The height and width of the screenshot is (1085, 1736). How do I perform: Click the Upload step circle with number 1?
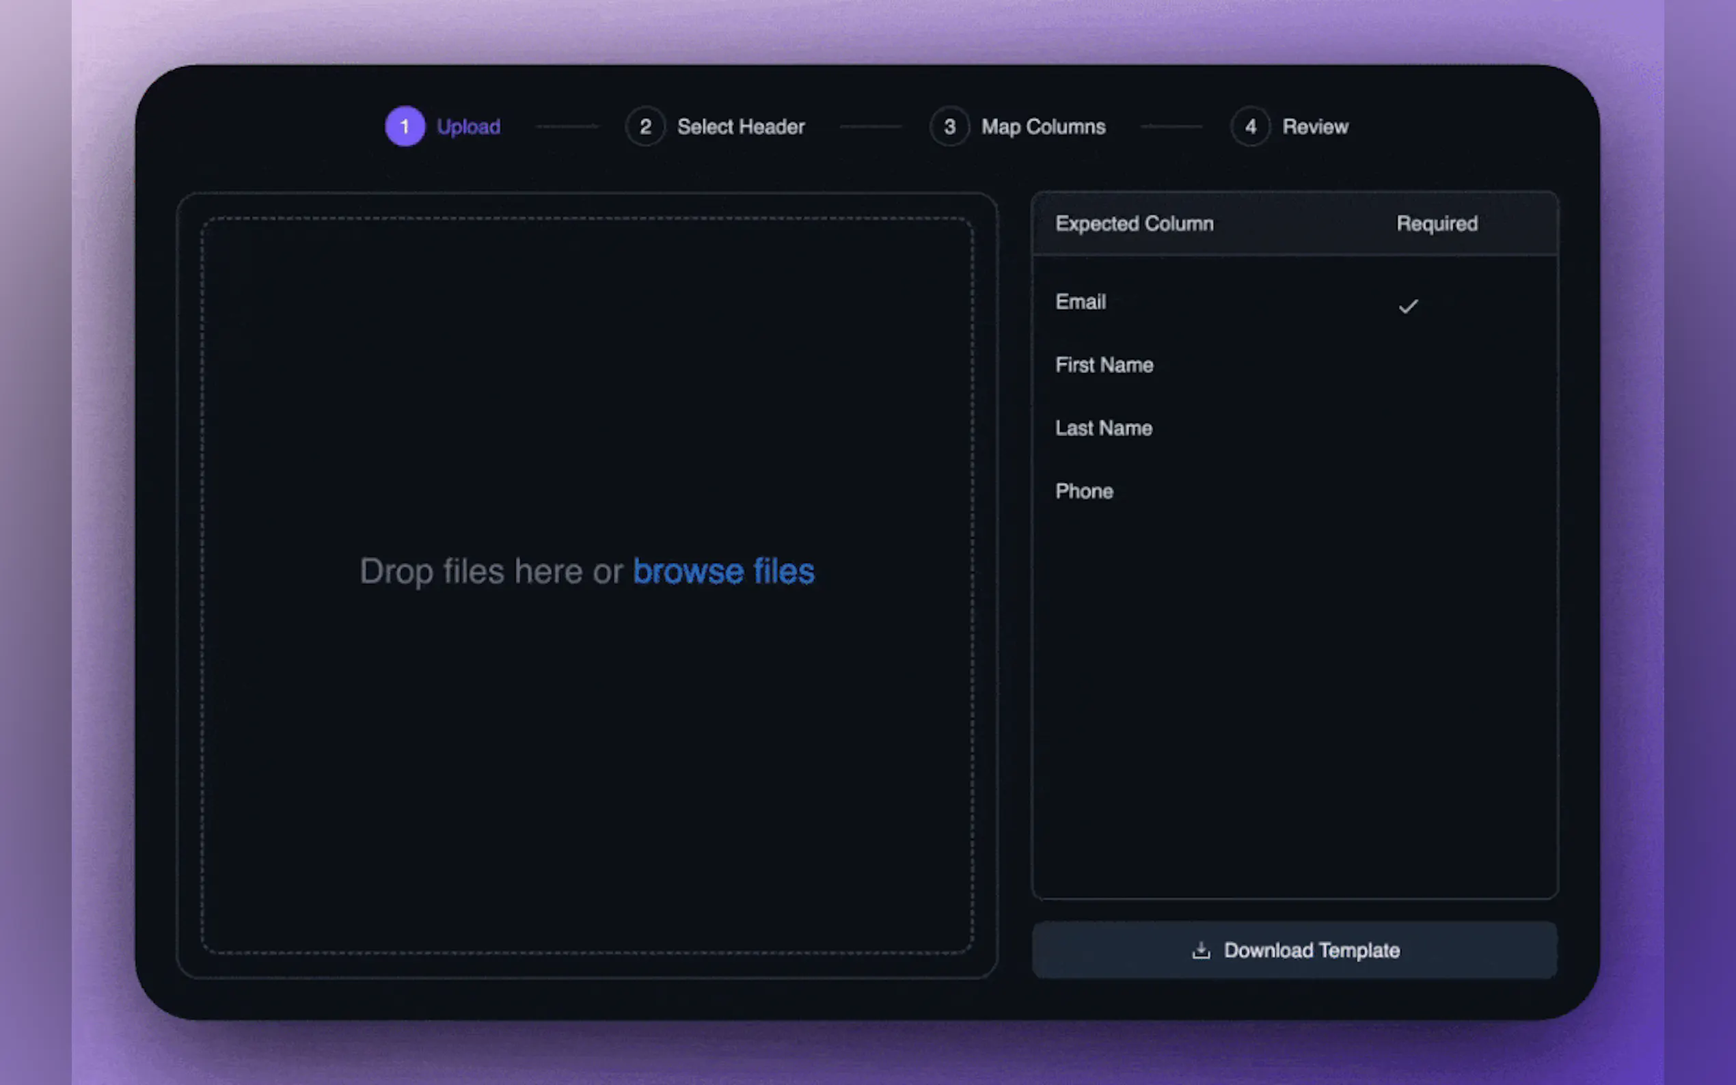point(404,126)
